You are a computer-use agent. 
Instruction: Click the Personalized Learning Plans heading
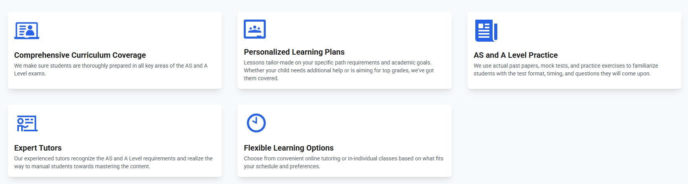coord(294,52)
